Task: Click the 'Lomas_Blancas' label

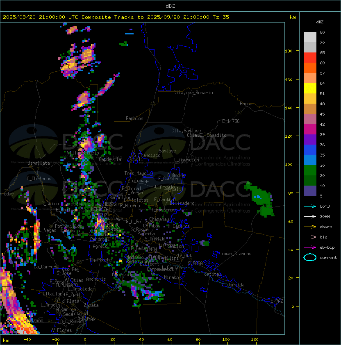Action: tap(235, 254)
